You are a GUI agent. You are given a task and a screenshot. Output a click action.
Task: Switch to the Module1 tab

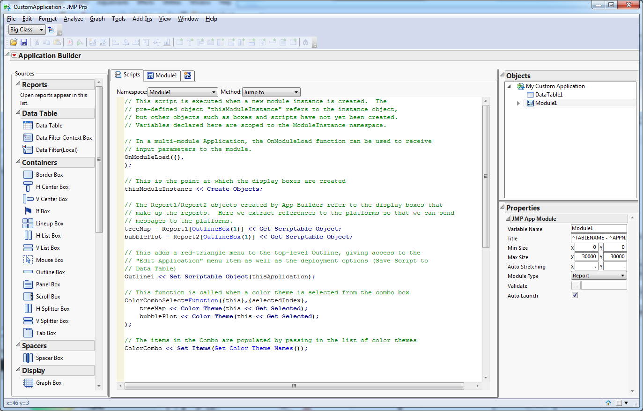[162, 75]
